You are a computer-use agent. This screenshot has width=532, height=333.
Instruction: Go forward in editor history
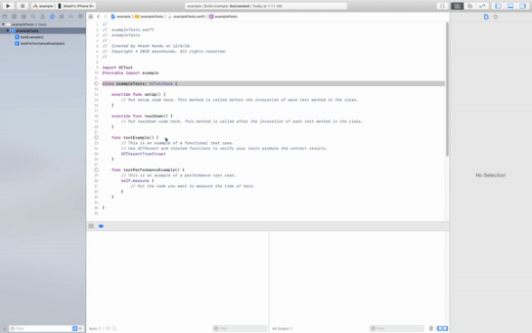105,16
